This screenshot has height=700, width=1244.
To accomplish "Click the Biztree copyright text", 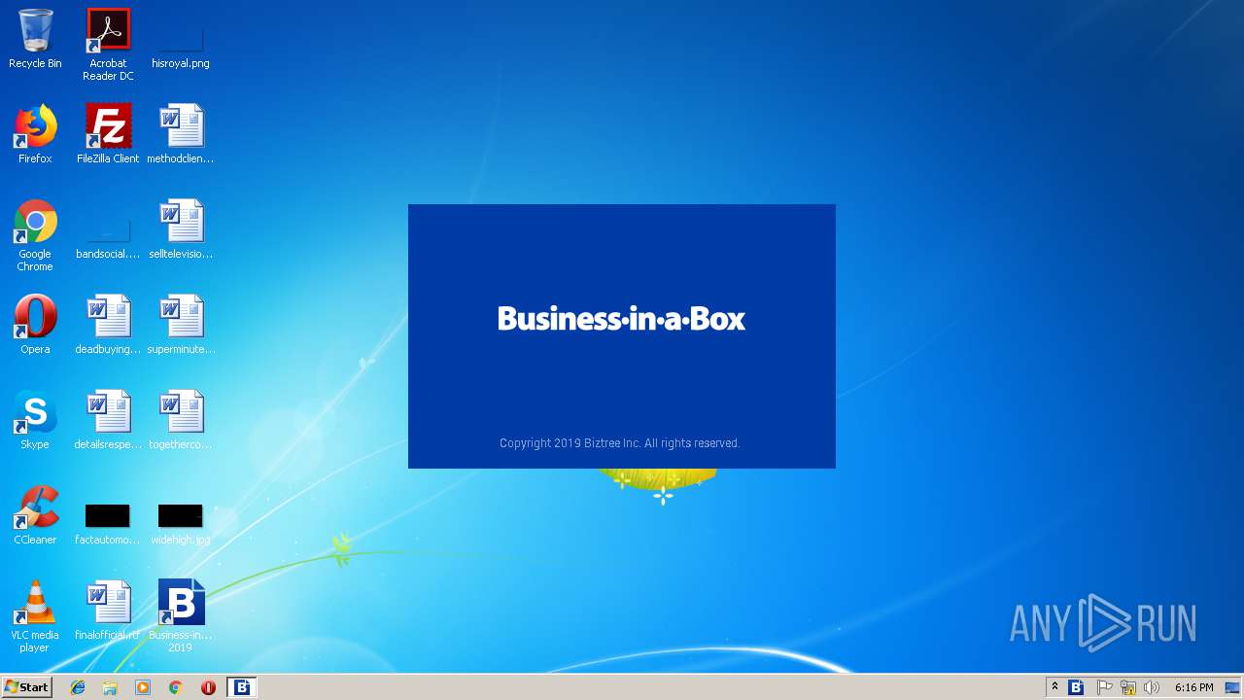I will coord(620,443).
